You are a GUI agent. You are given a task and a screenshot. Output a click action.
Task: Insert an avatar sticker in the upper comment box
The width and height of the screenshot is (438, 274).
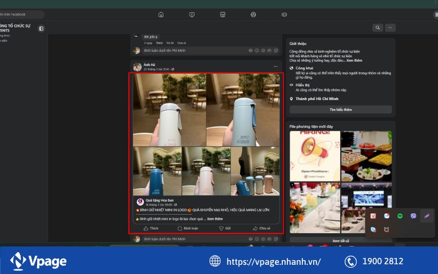coord(251,50)
